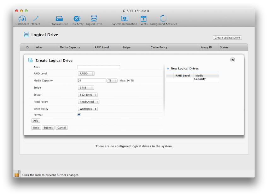Click the 'New Logical Drives' heading text
The image size is (268, 196).
(x=185, y=68)
